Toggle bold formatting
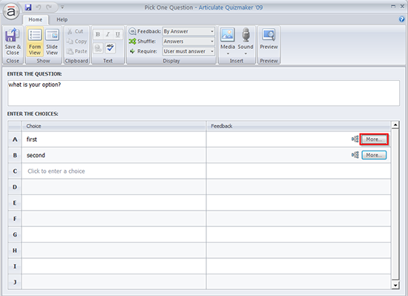This screenshot has height=296, width=408. click(98, 34)
